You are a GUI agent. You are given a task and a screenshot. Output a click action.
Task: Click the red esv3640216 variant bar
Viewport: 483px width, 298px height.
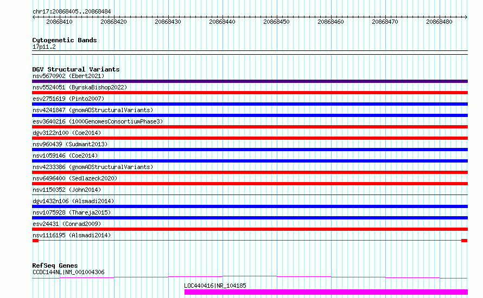pos(250,127)
